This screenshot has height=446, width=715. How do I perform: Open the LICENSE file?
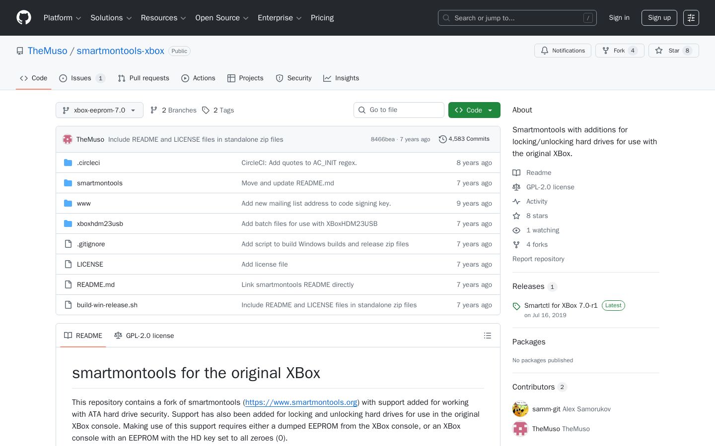coord(90,264)
